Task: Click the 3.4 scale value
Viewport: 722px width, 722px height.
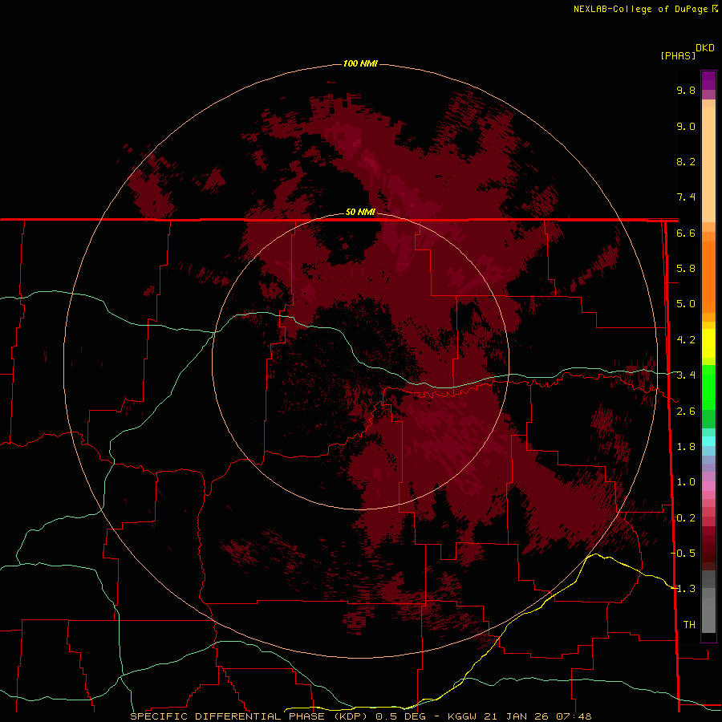Action: [x=686, y=375]
